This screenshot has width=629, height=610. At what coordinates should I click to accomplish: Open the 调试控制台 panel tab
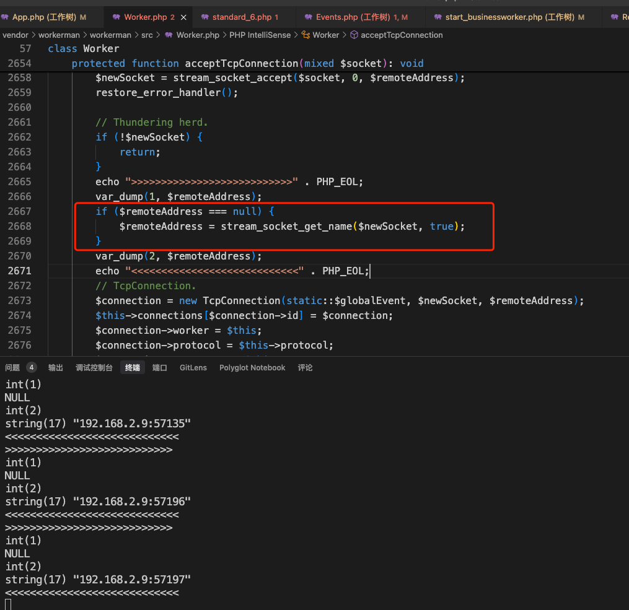tap(94, 367)
